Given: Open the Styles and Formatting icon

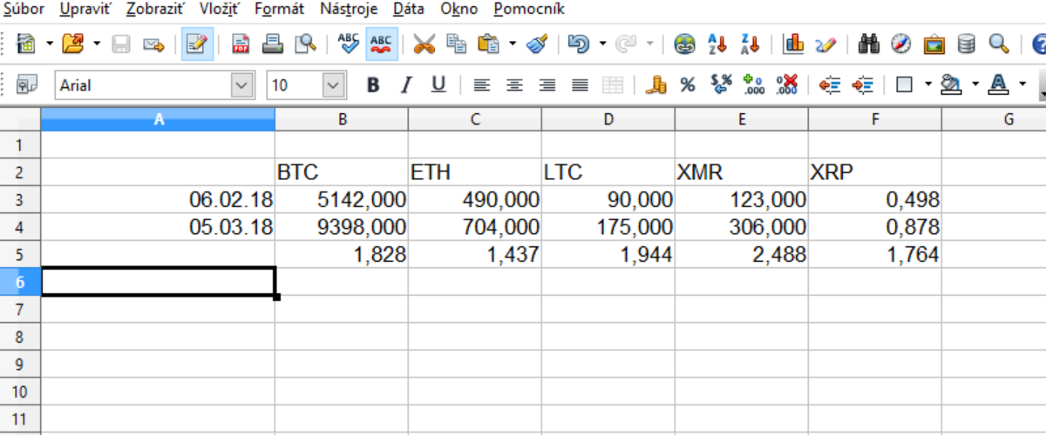Looking at the screenshot, I should [27, 85].
